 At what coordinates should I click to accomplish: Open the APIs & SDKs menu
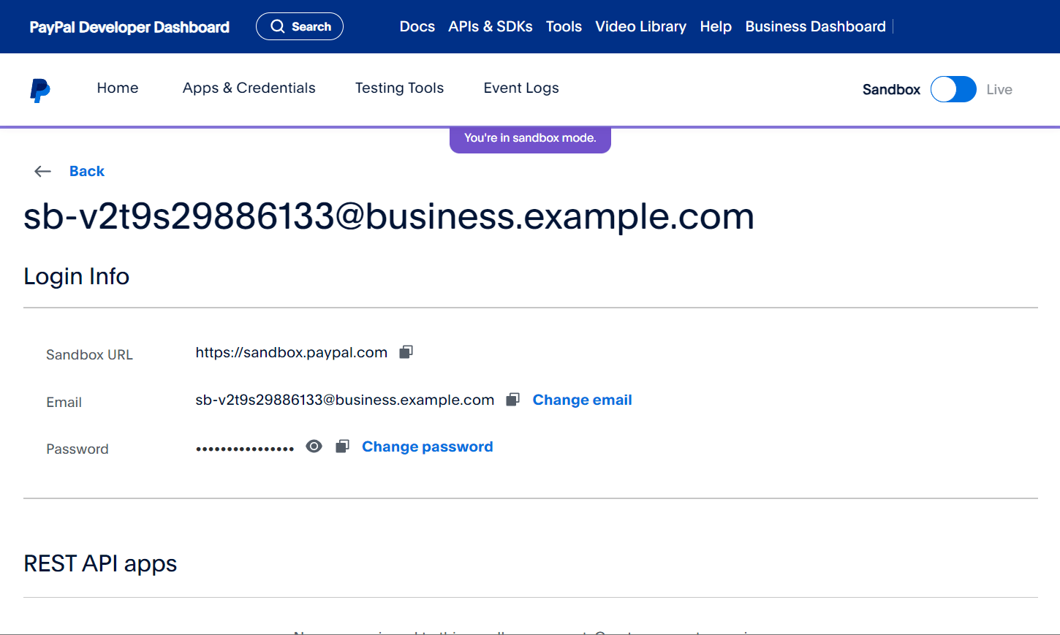(x=491, y=27)
